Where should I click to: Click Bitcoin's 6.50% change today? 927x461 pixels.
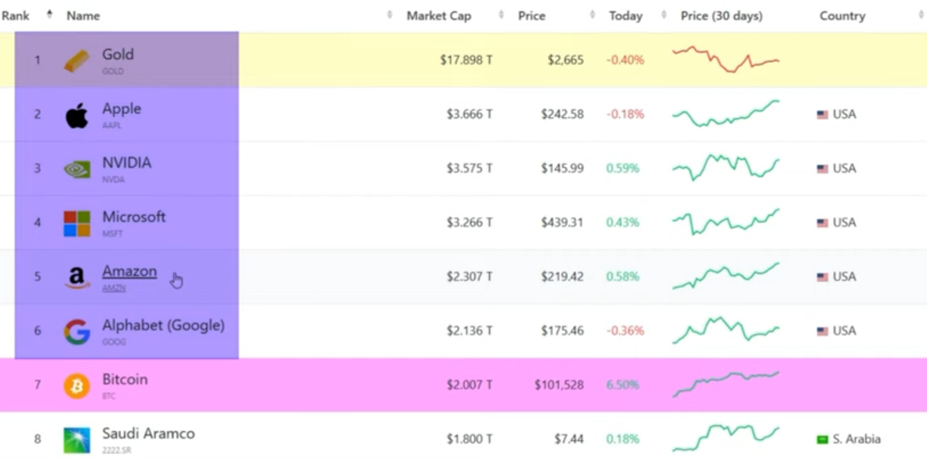coord(623,385)
